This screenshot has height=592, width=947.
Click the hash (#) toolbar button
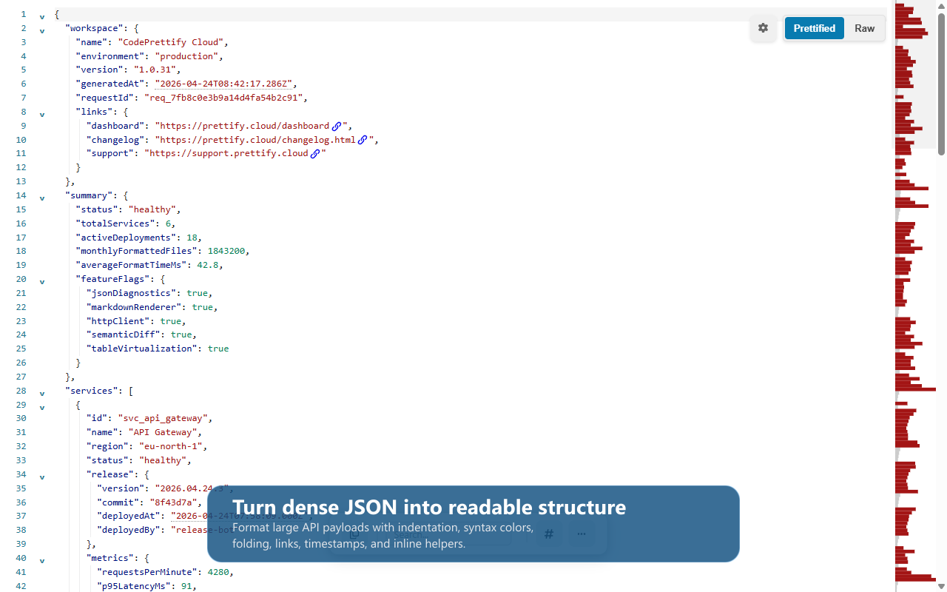[x=549, y=534]
